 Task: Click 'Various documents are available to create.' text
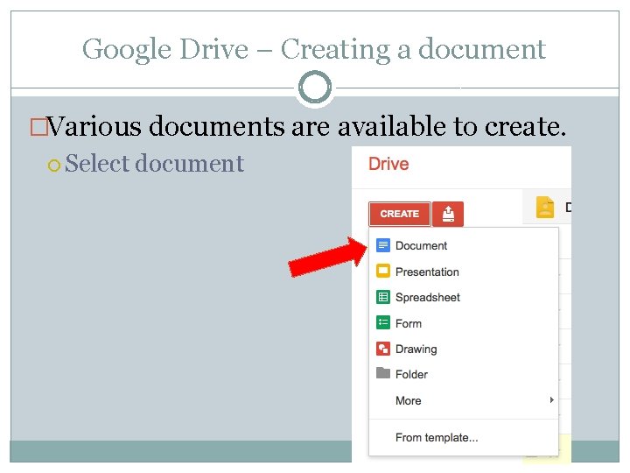point(306,126)
